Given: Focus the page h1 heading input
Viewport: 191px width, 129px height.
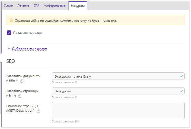Looking at the screenshot, I should click(118, 91).
